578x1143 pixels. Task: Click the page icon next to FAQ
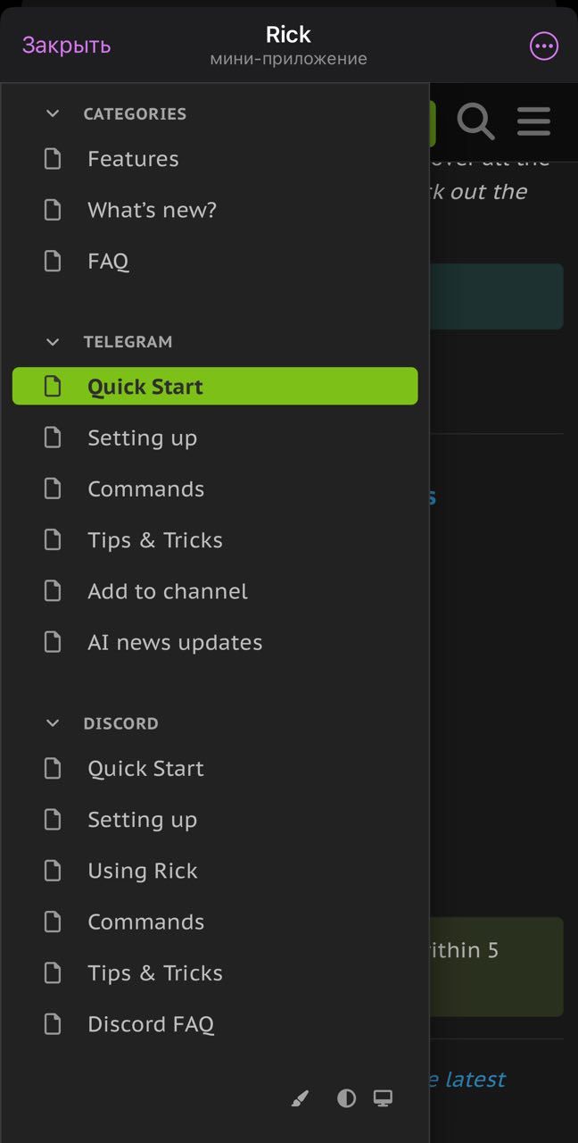pyautogui.click(x=52, y=261)
